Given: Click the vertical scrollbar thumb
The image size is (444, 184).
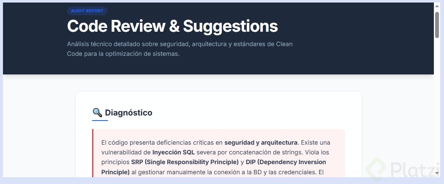Looking at the screenshot, I should pos(438,25).
